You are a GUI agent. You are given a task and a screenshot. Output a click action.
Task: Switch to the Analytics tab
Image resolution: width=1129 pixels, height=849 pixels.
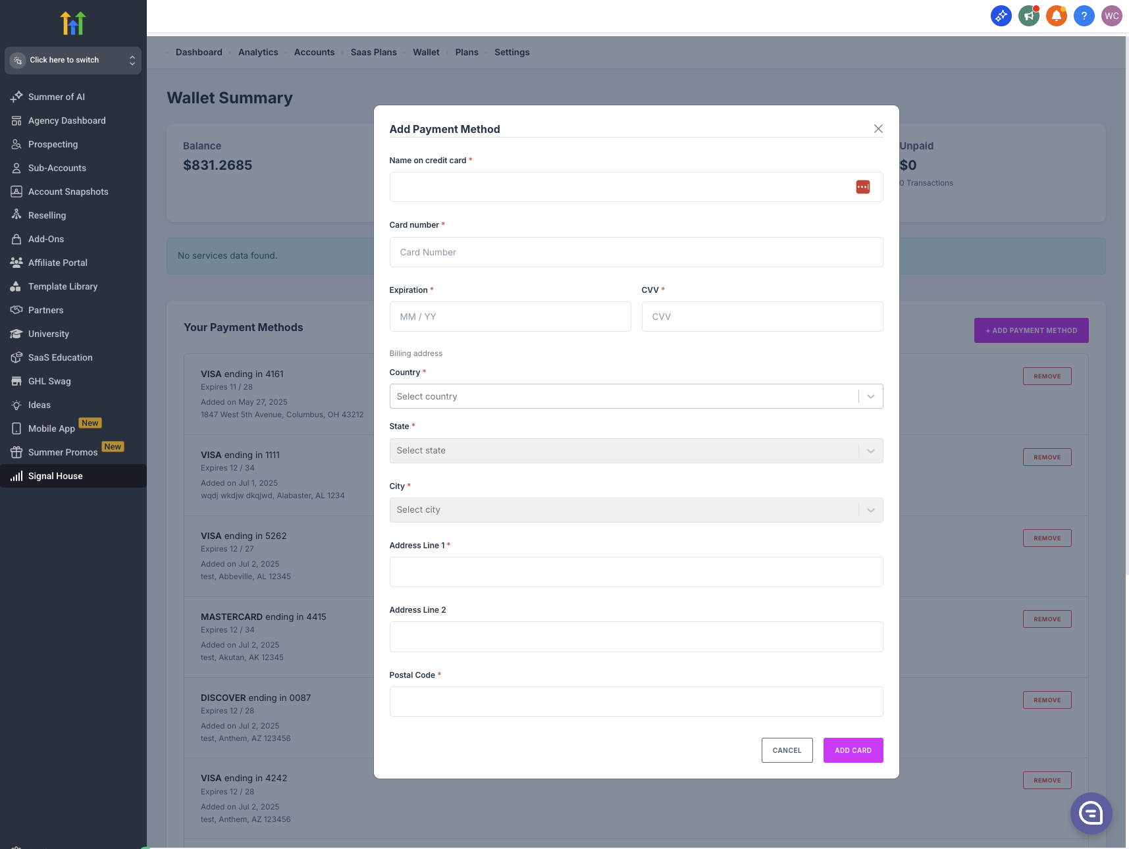click(x=258, y=53)
